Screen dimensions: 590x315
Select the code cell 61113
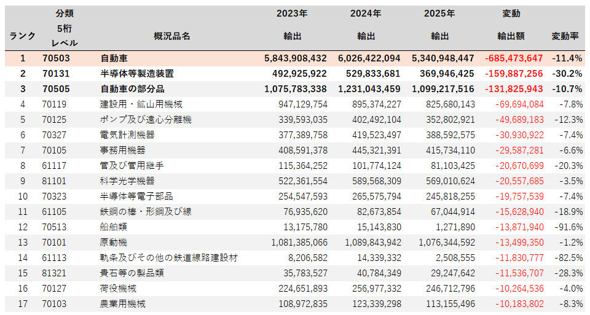pyautogui.click(x=57, y=258)
